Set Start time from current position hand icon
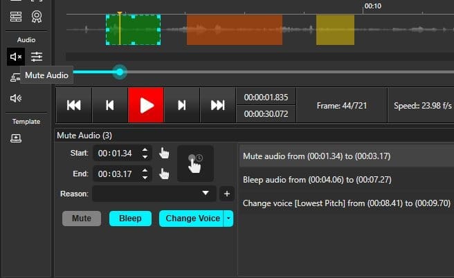Screen dimensions: 454x278 164,153
